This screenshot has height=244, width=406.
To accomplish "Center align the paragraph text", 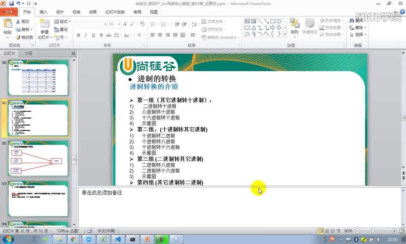I will click(x=160, y=35).
